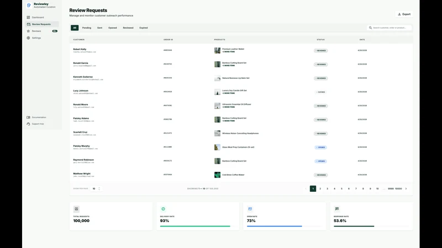Image resolution: width=442 pixels, height=248 pixels.
Task: Open the Dashboard sidebar icon
Action: (28, 18)
